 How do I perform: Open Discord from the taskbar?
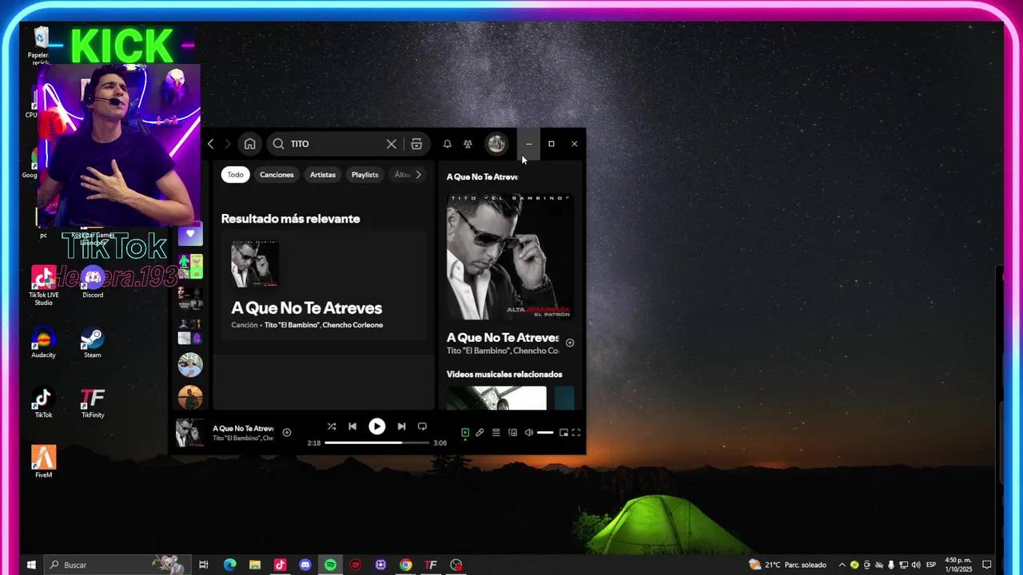point(305,565)
